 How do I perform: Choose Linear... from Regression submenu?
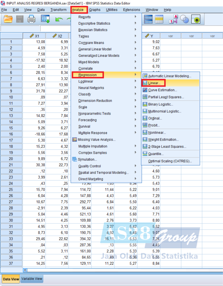pyautogui.click(x=154, y=83)
